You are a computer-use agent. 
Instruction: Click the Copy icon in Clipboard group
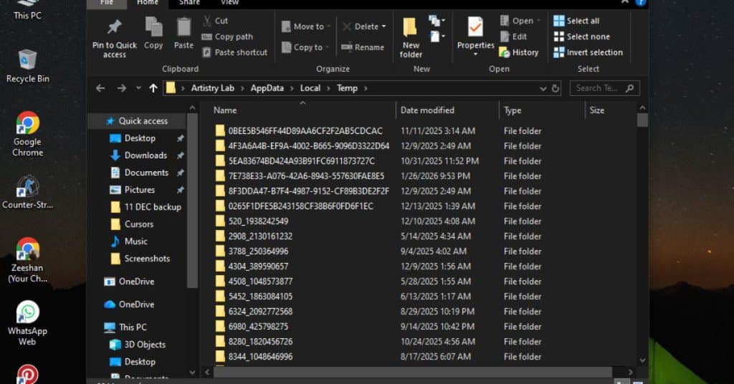tap(153, 27)
